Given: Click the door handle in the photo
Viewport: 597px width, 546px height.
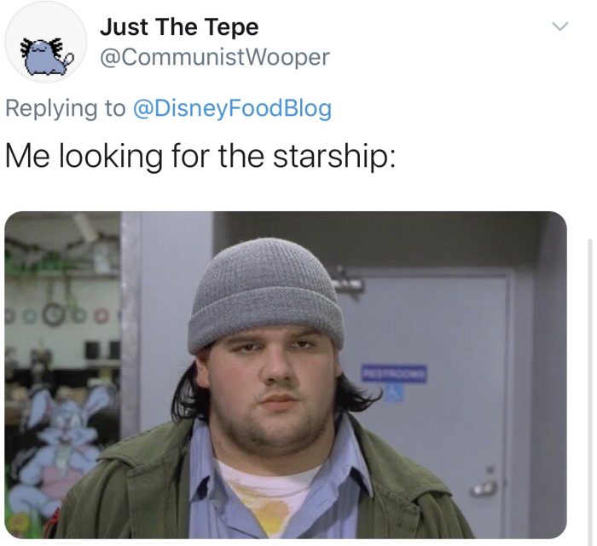Looking at the screenshot, I should pos(484,487).
